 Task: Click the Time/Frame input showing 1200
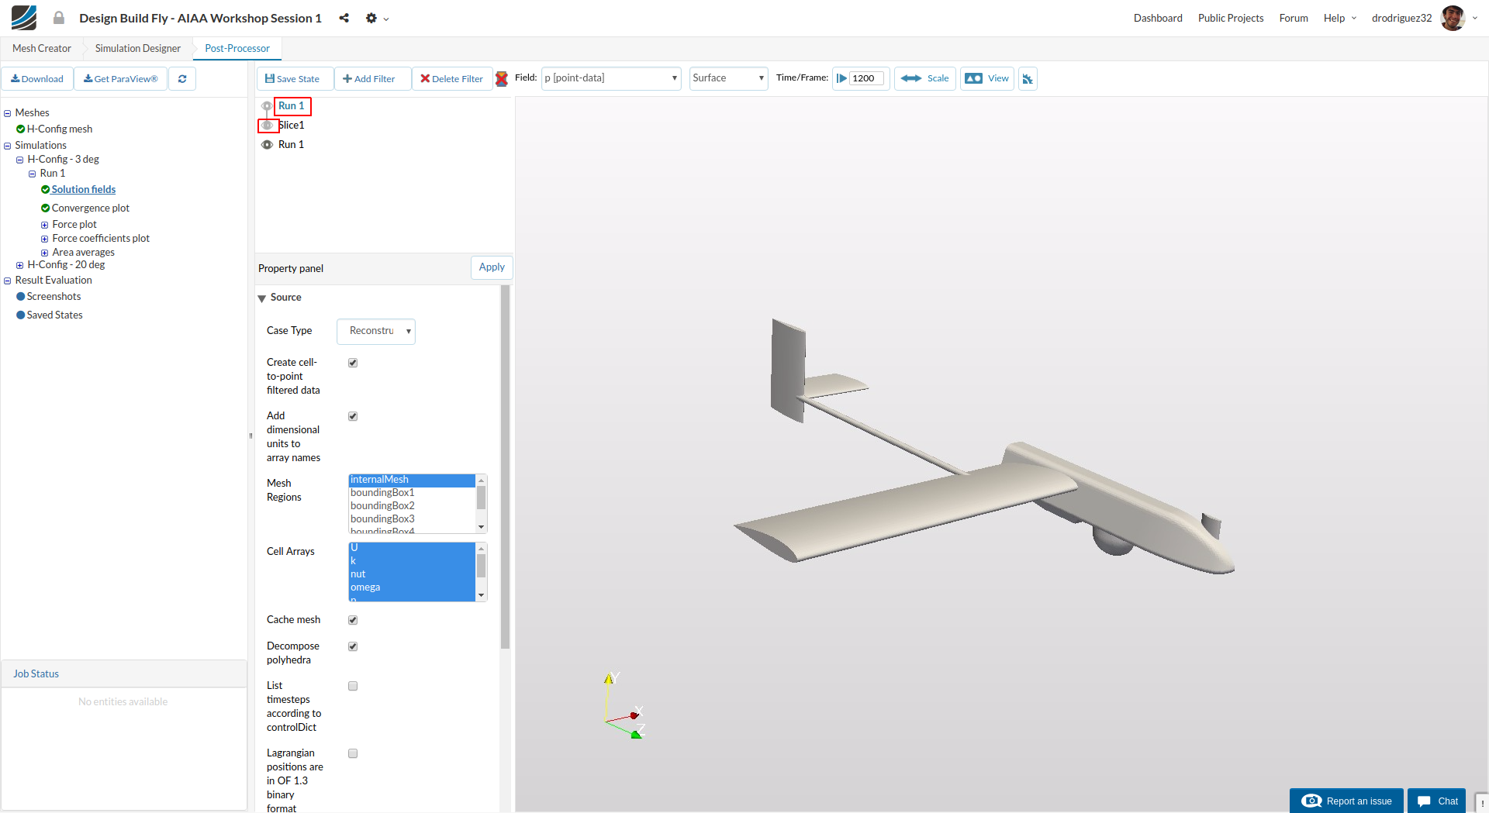pos(865,78)
